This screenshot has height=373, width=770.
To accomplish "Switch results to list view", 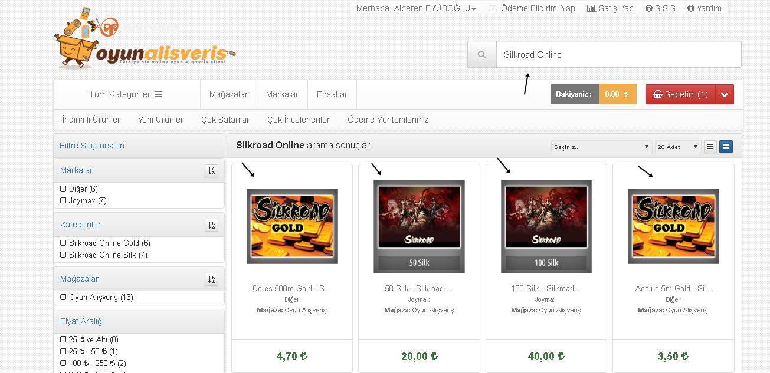I will click(710, 147).
